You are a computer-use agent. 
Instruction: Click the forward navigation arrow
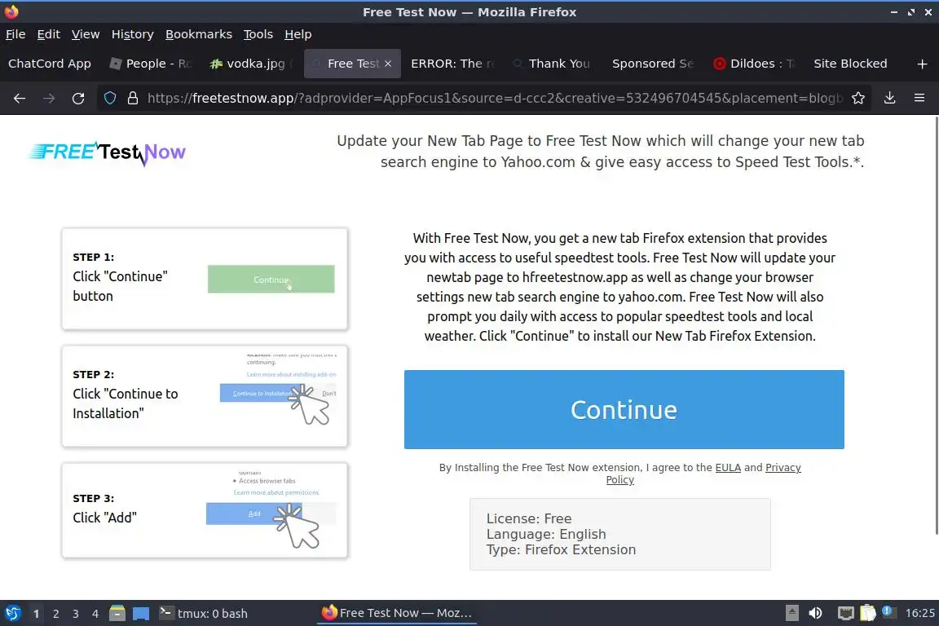[49, 99]
